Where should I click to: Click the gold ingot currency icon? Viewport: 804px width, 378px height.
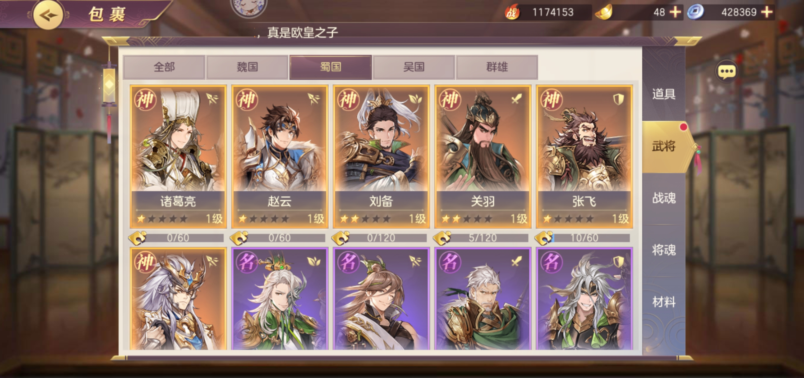[x=604, y=12]
